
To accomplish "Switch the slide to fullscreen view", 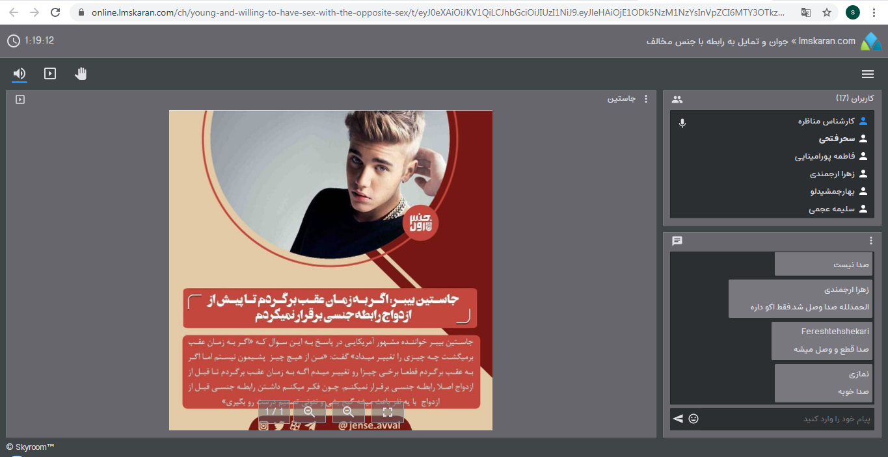I will pyautogui.click(x=388, y=411).
